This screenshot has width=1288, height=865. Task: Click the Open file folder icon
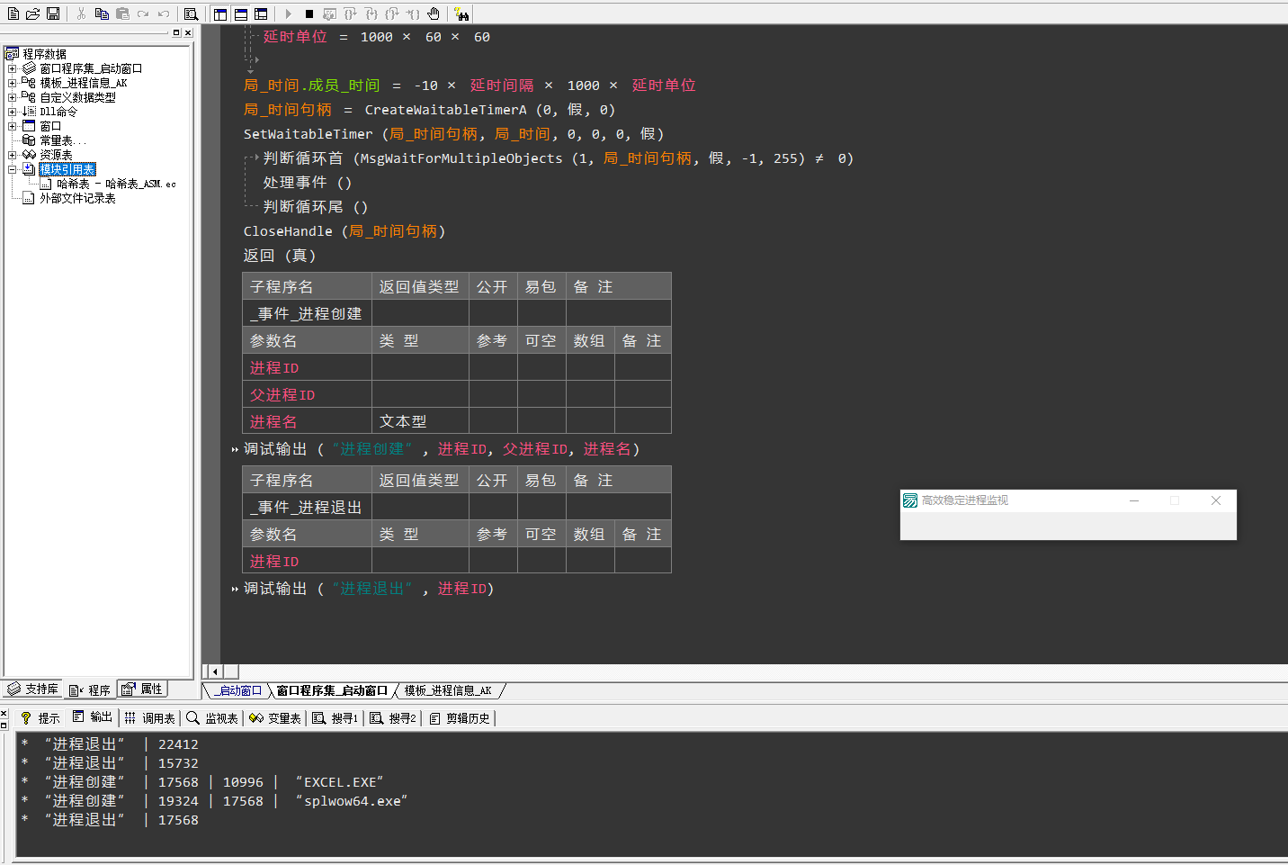click(32, 14)
